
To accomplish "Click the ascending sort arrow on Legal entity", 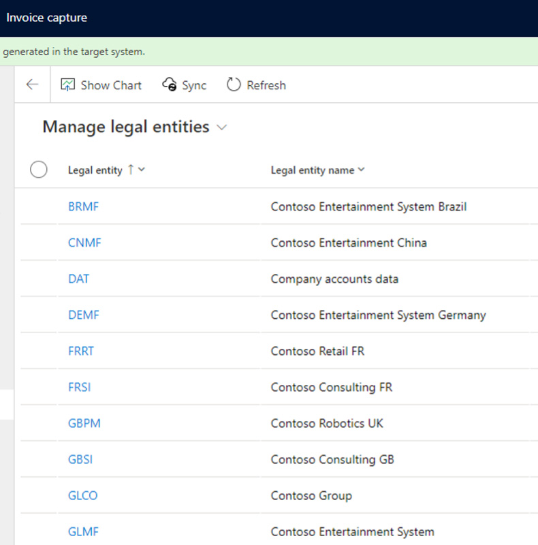I will coord(131,170).
